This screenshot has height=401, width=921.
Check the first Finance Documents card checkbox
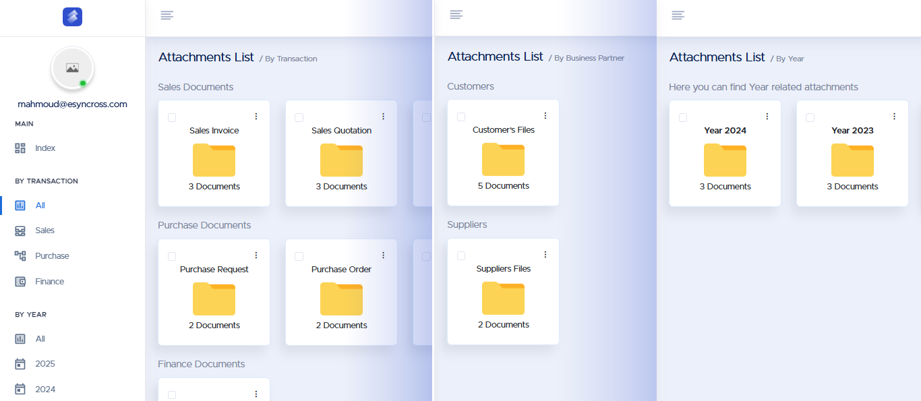(172, 395)
